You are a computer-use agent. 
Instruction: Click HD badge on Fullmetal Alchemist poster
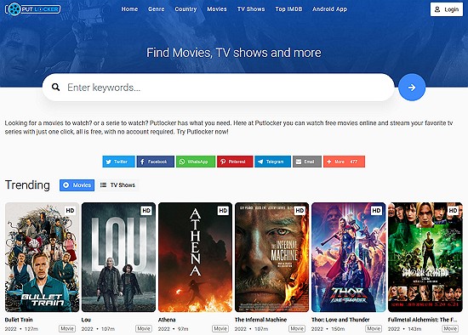(x=453, y=211)
